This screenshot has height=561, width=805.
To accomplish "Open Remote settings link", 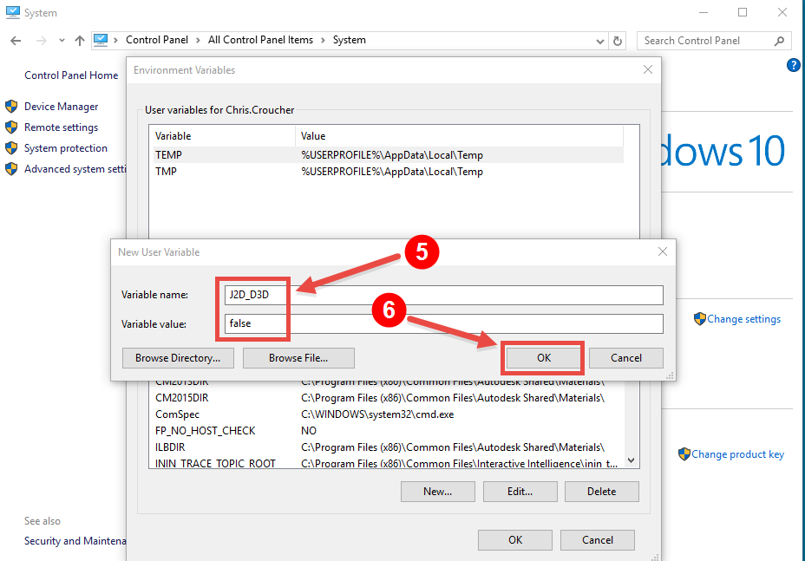I will click(x=61, y=127).
